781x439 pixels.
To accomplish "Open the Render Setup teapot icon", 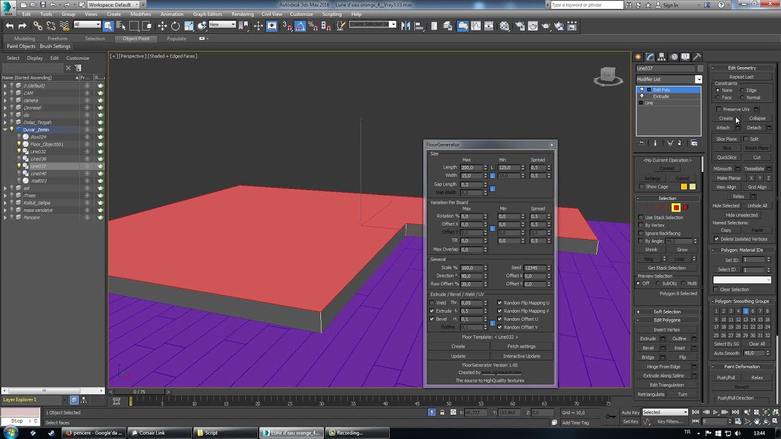I will [520, 26].
